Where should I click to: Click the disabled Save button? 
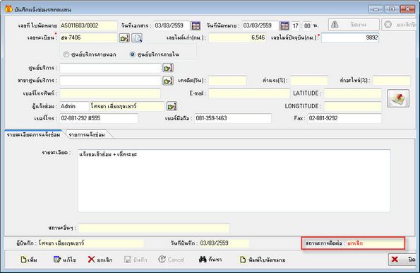point(136,260)
